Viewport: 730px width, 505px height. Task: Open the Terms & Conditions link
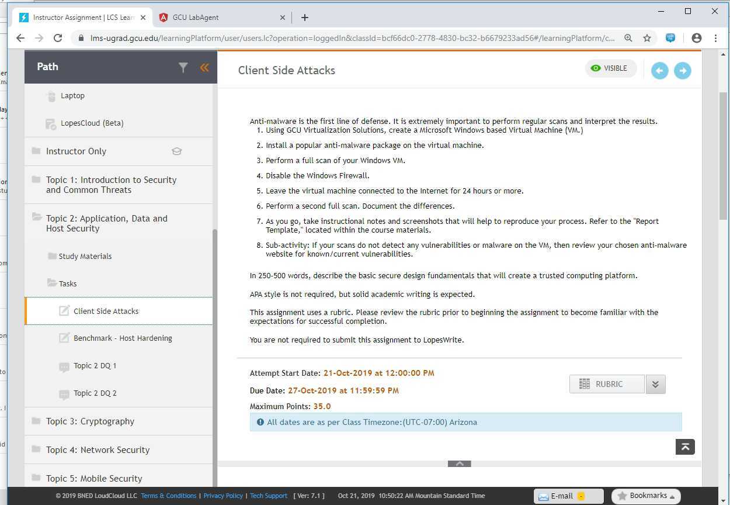168,495
